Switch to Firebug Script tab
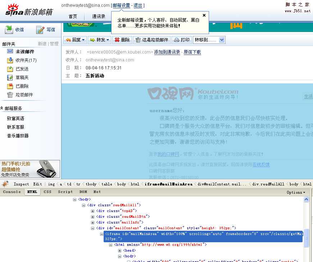The height and width of the screenshot is (262, 313). click(x=65, y=192)
